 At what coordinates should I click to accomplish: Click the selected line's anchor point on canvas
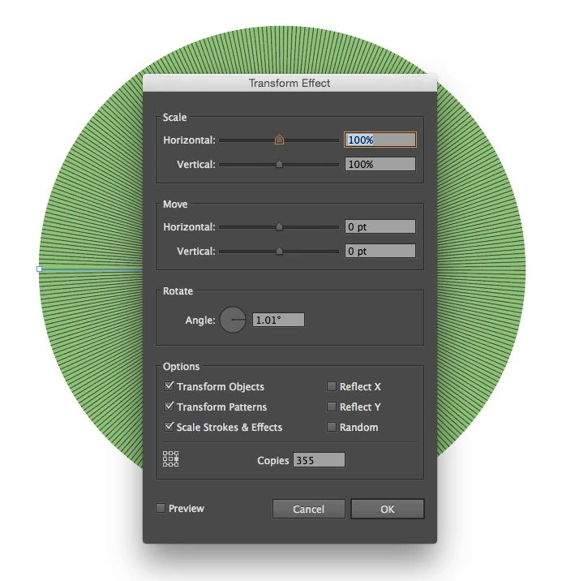tap(39, 269)
